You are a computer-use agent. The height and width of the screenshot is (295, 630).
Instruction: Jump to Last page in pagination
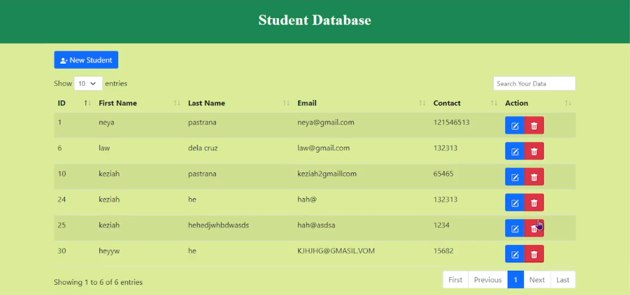coord(562,280)
